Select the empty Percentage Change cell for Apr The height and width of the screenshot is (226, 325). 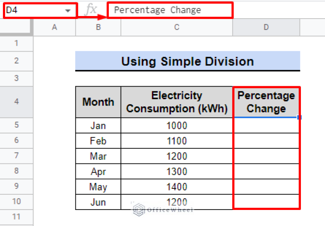pos(266,172)
